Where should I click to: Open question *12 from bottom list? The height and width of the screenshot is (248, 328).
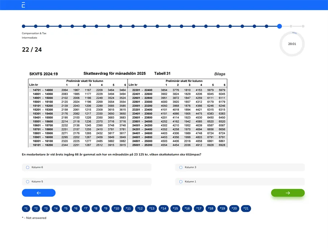(140, 209)
